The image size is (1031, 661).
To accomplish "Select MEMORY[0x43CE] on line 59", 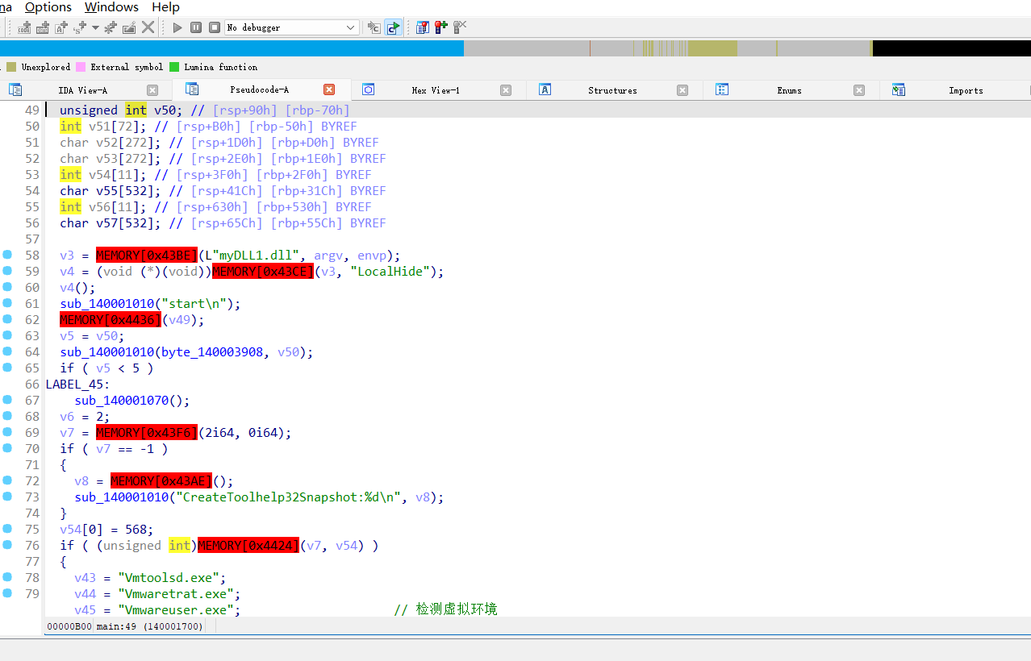I will point(262,271).
